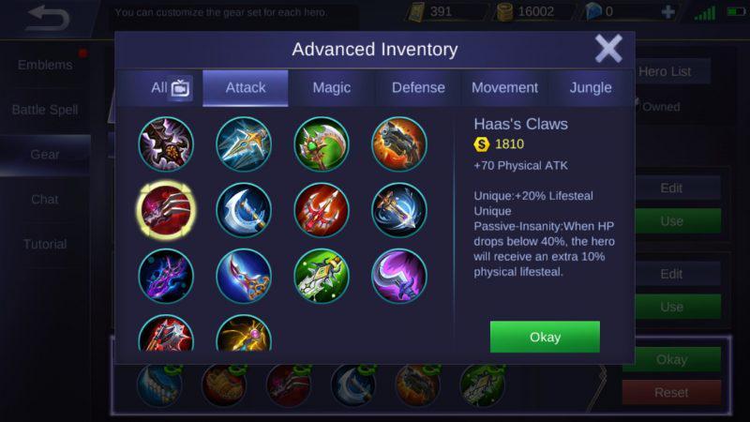Image resolution: width=750 pixels, height=422 pixels.
Task: Select the blue spear item icon
Action: pyautogui.click(x=244, y=144)
